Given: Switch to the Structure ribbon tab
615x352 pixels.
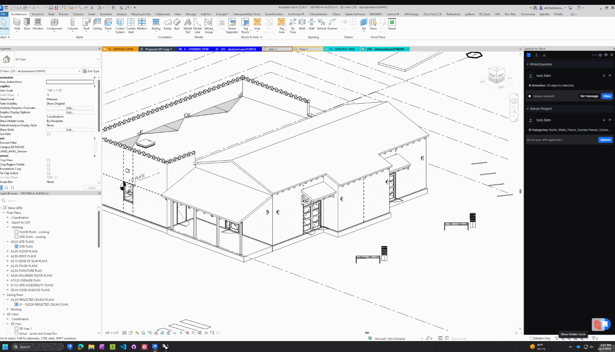Looking at the screenshot, I should click(x=37, y=14).
